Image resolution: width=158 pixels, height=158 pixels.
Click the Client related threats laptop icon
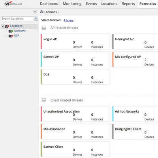(x=44, y=100)
